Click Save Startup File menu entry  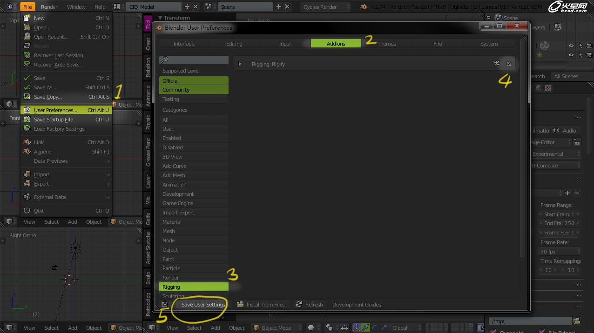coord(66,120)
